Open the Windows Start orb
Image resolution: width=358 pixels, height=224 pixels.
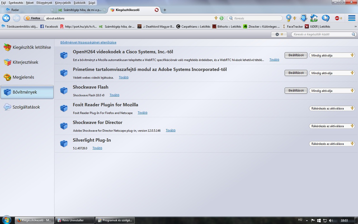pyautogui.click(x=6, y=220)
